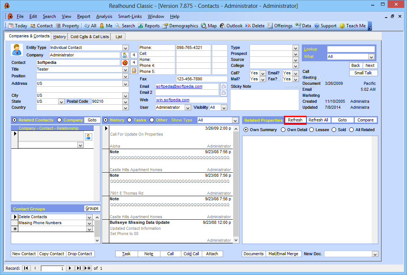
Task: Click person icon in Related Contacts grid
Action: click(x=88, y=137)
